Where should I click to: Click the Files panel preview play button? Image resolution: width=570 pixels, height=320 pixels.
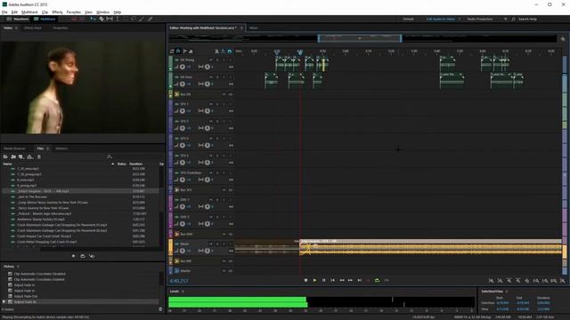pyautogui.click(x=74, y=256)
